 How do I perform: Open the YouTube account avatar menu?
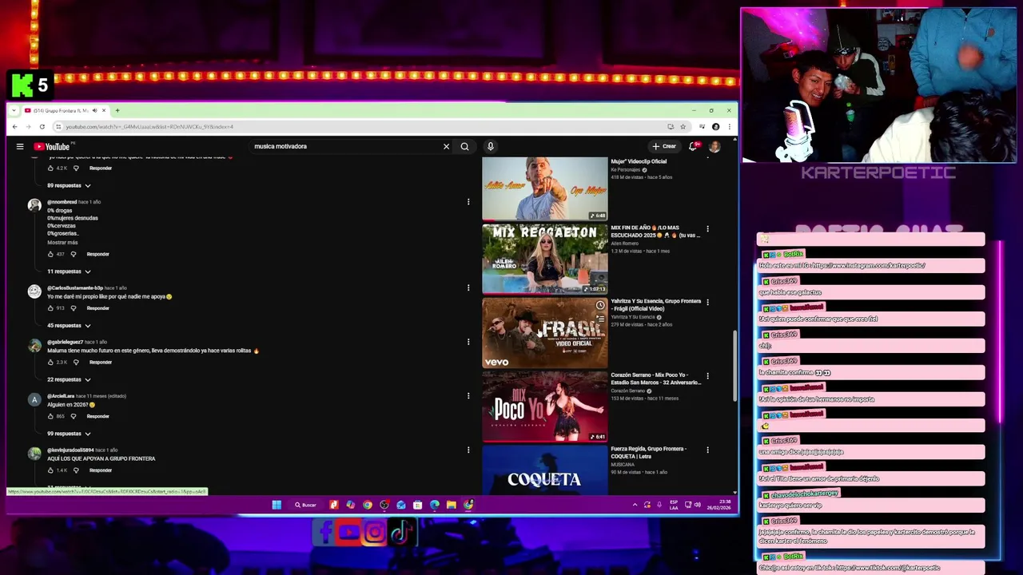(x=715, y=146)
